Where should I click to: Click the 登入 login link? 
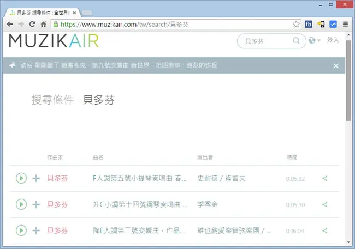[333, 40]
